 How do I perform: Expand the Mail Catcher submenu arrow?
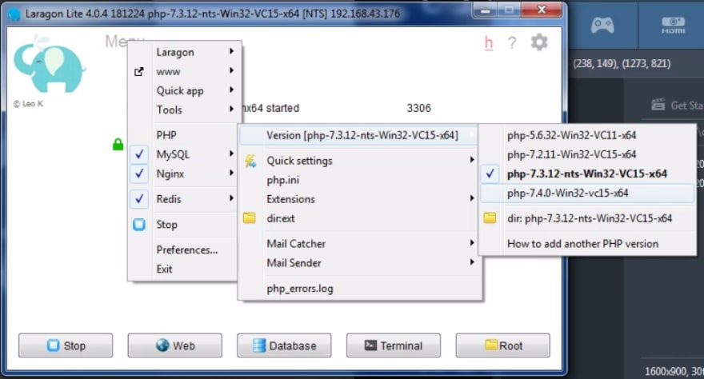point(472,242)
